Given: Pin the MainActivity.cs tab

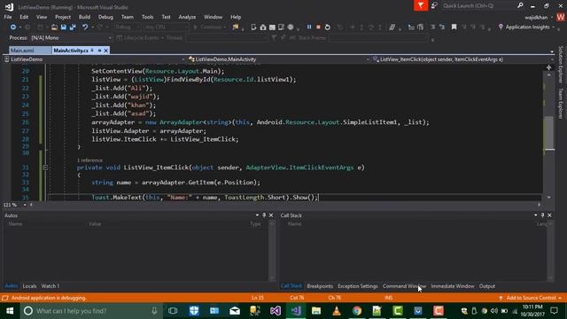Looking at the screenshot, I should pos(99,51).
